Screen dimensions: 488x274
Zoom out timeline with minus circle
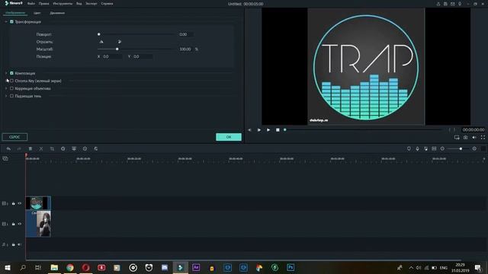point(442,149)
